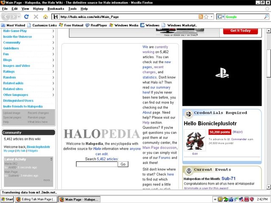The image size is (271, 203).
Task: Open the Most Visited bookmarks folder
Action: (13, 25)
